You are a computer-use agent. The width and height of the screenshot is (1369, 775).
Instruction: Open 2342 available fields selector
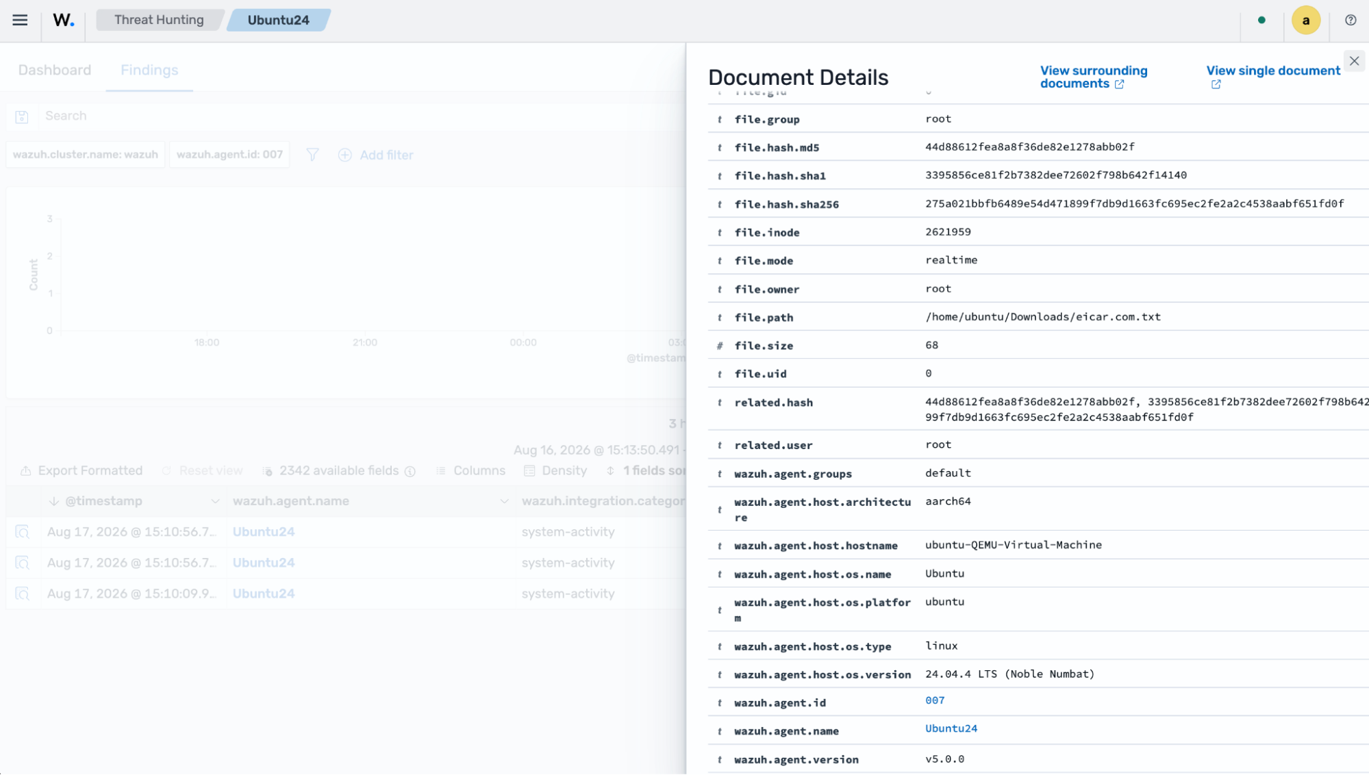tap(331, 470)
